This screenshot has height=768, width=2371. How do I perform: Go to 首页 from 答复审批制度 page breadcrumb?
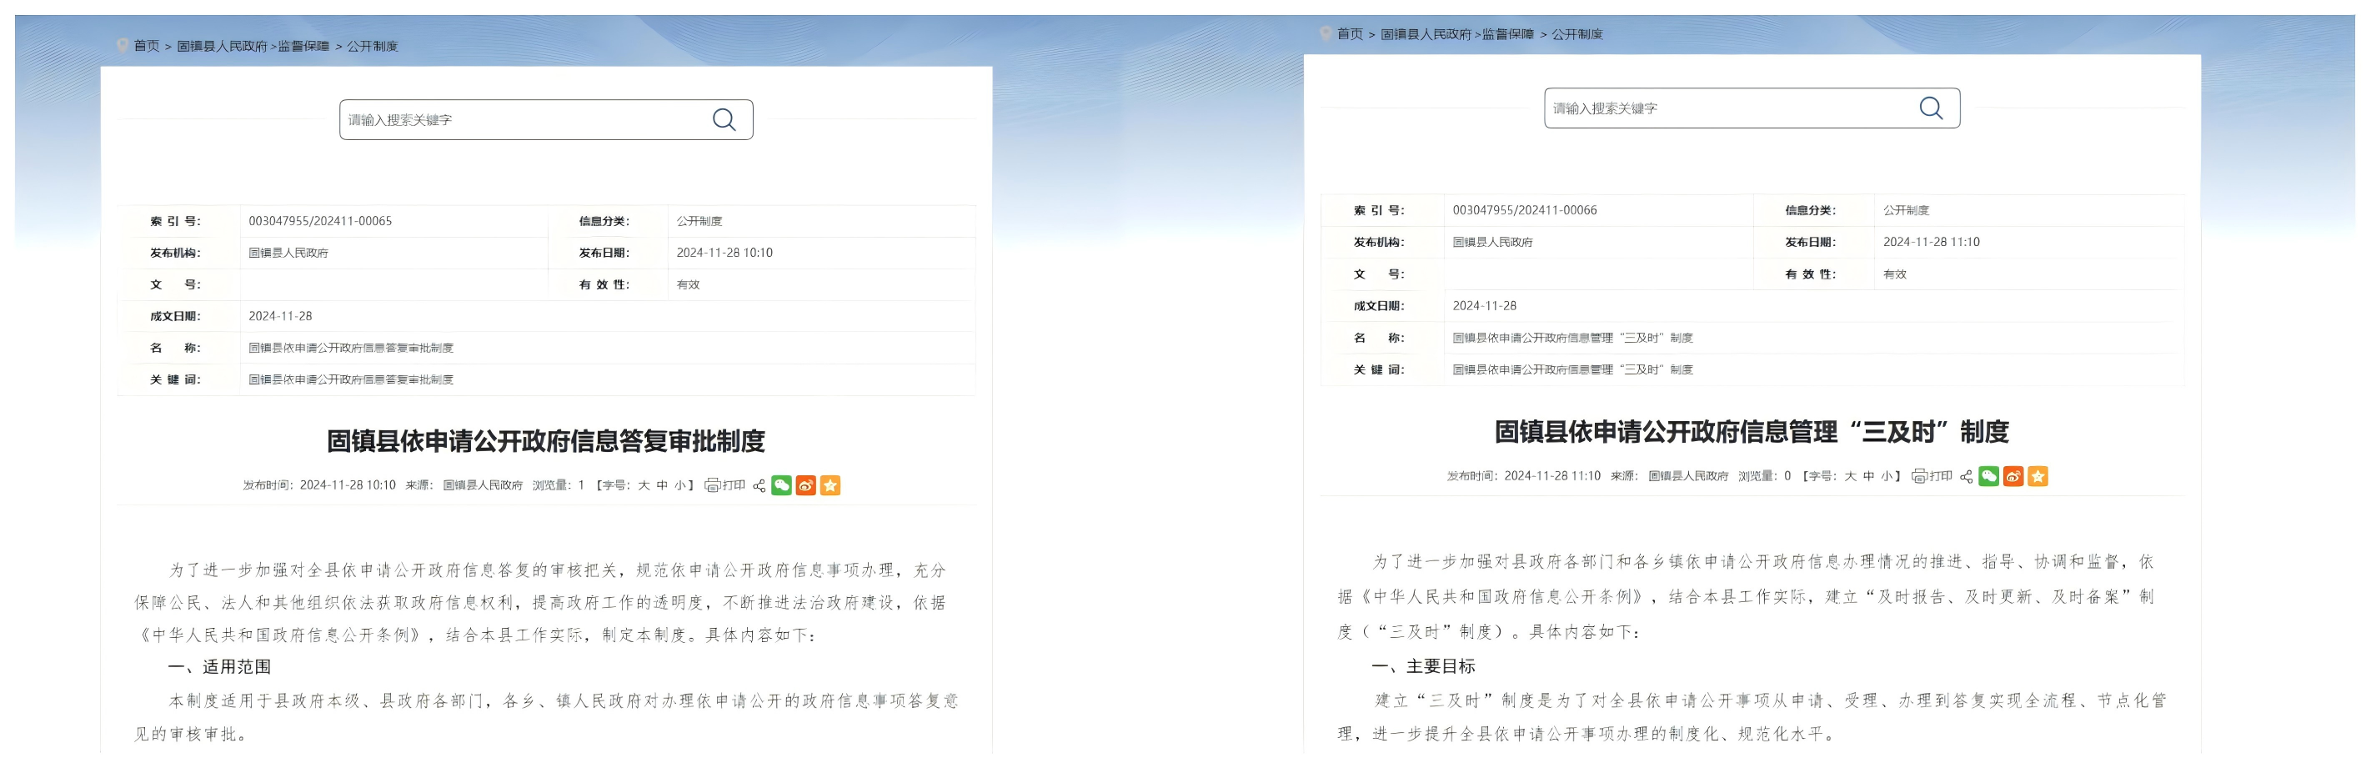coord(147,46)
